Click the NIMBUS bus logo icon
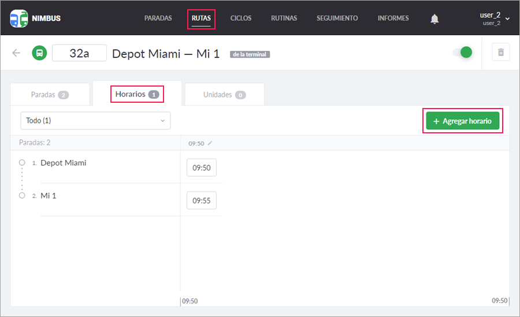This screenshot has width=520, height=317. click(x=19, y=18)
